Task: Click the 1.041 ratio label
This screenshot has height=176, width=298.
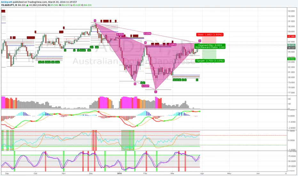Action: tap(173, 44)
